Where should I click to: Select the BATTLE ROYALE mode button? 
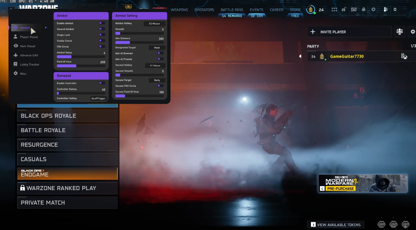click(67, 130)
